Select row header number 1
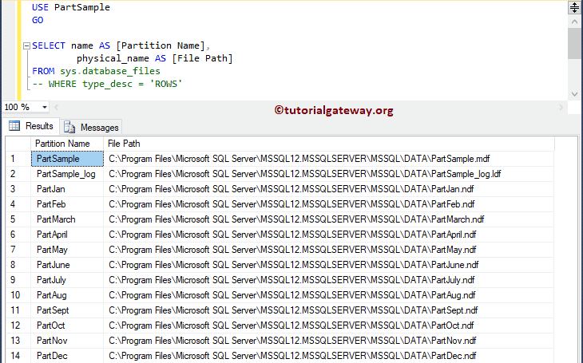The height and width of the screenshot is (363, 583). click(x=18, y=159)
